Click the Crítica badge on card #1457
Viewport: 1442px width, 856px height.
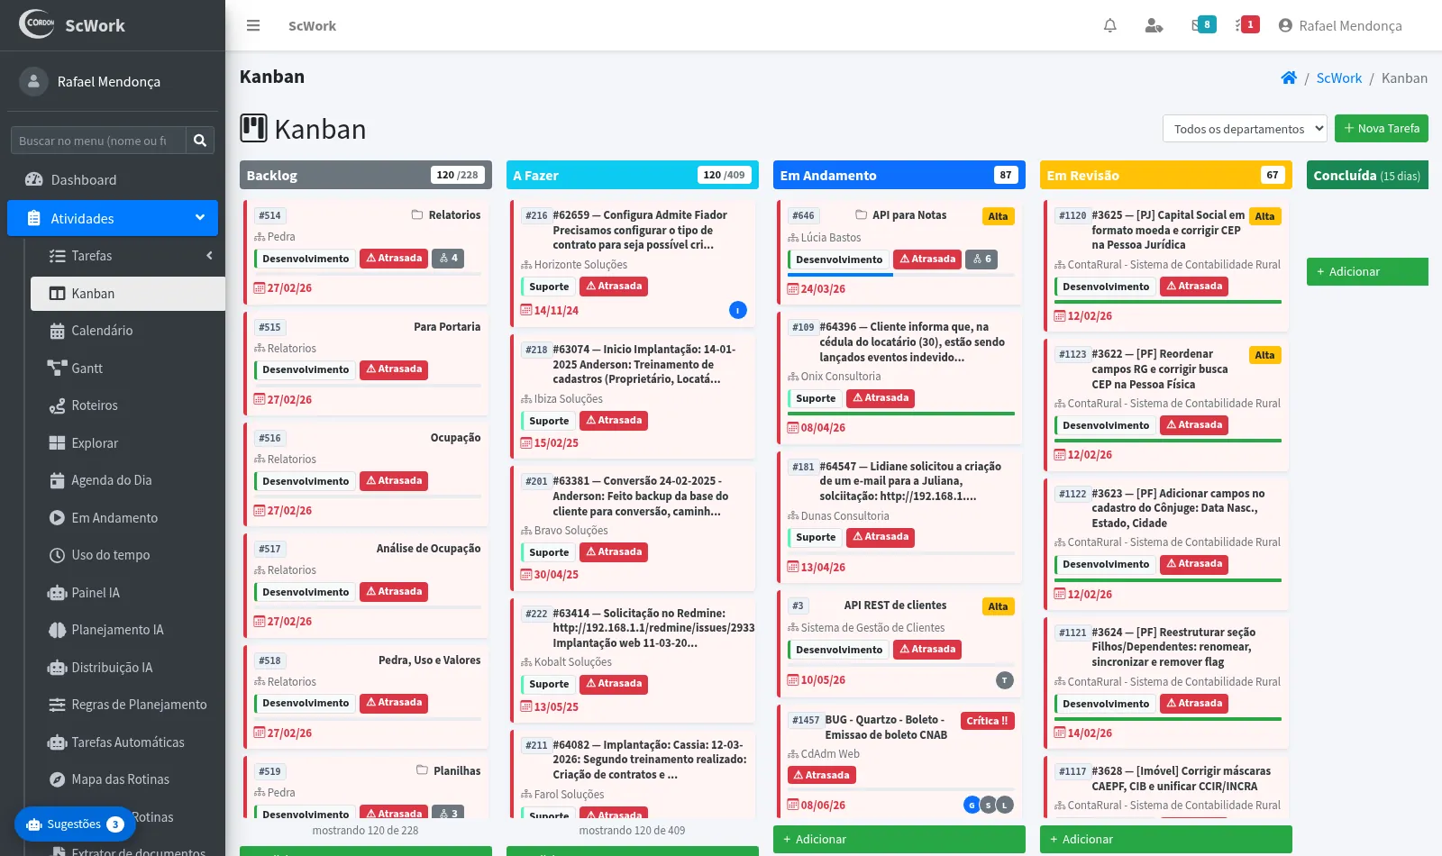click(x=987, y=721)
